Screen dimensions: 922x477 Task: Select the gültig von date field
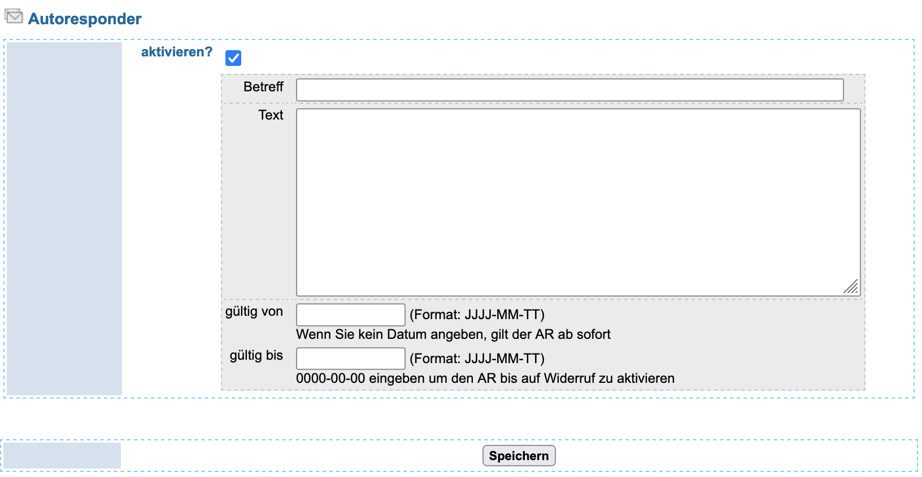click(x=351, y=315)
